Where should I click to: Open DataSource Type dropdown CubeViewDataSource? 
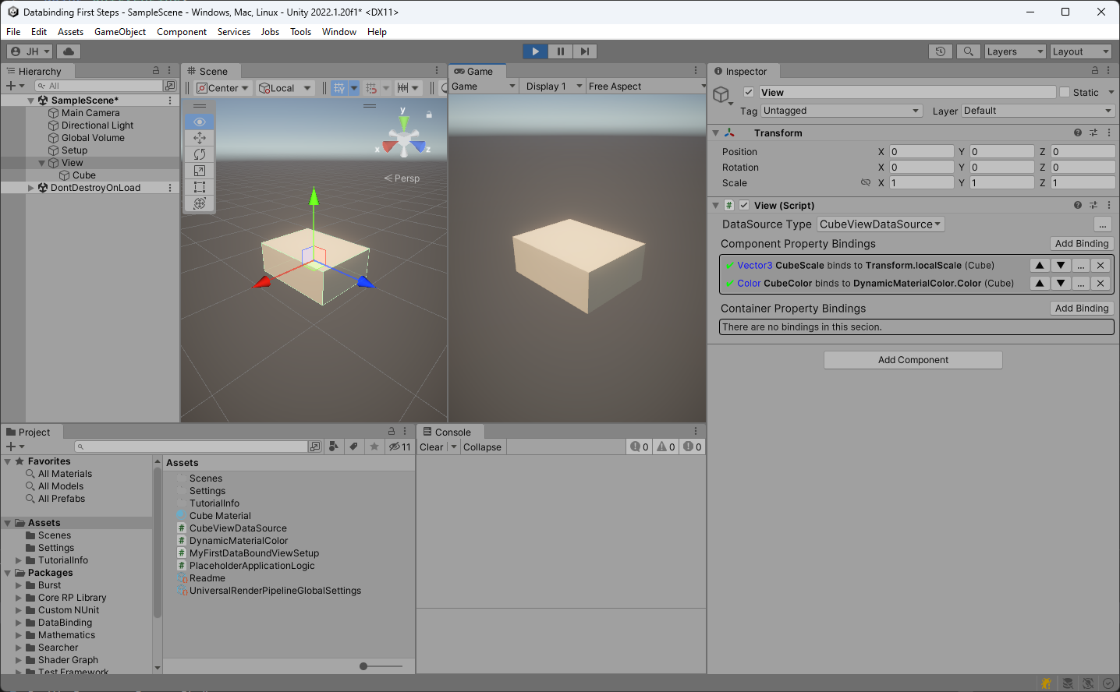881,224
